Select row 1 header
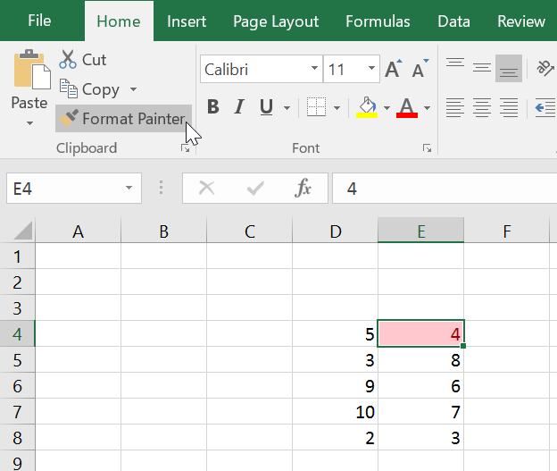 pyautogui.click(x=18, y=257)
